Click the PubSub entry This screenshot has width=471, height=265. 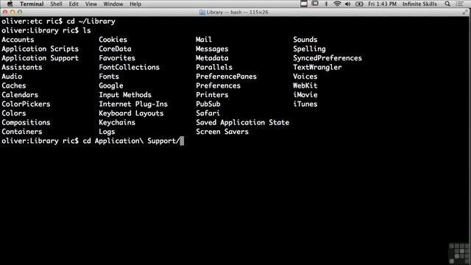(x=208, y=105)
